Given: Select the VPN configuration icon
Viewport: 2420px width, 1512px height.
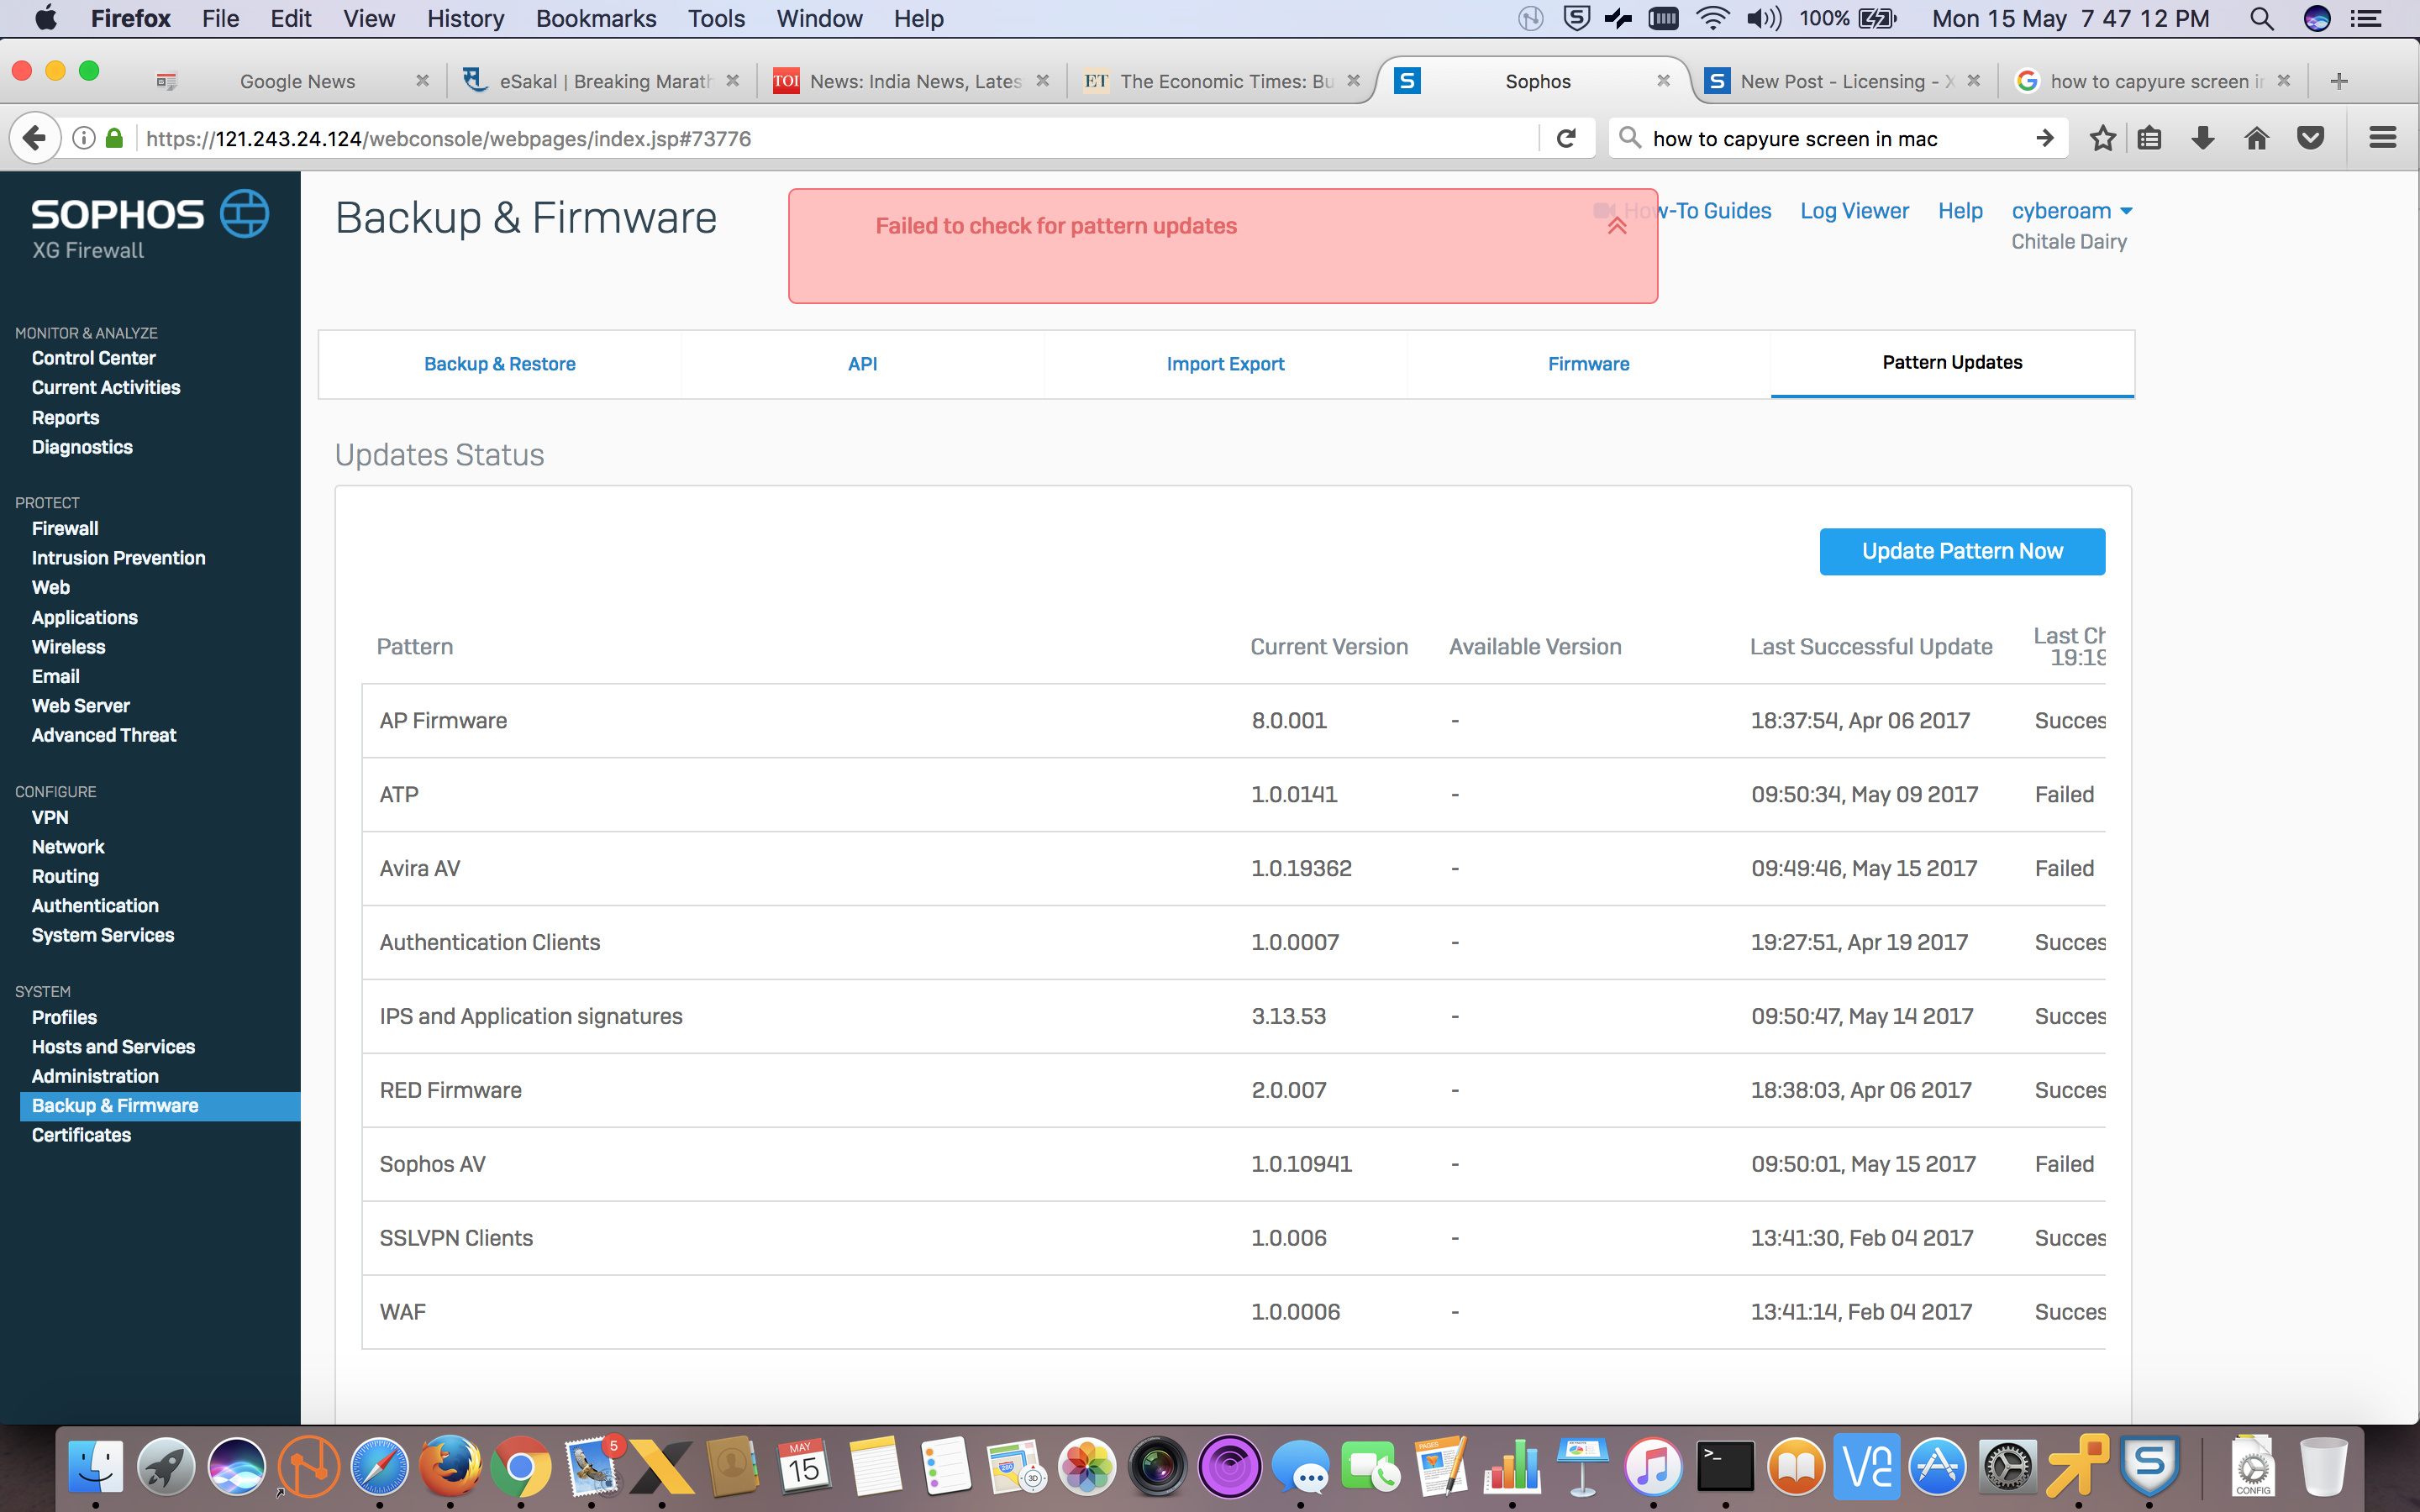Looking at the screenshot, I should tap(50, 817).
